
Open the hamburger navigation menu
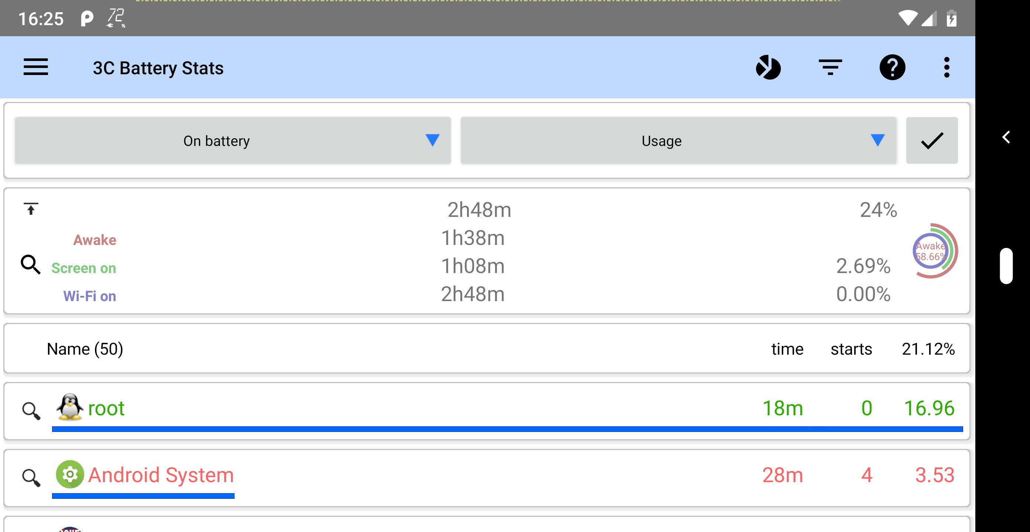tap(35, 67)
